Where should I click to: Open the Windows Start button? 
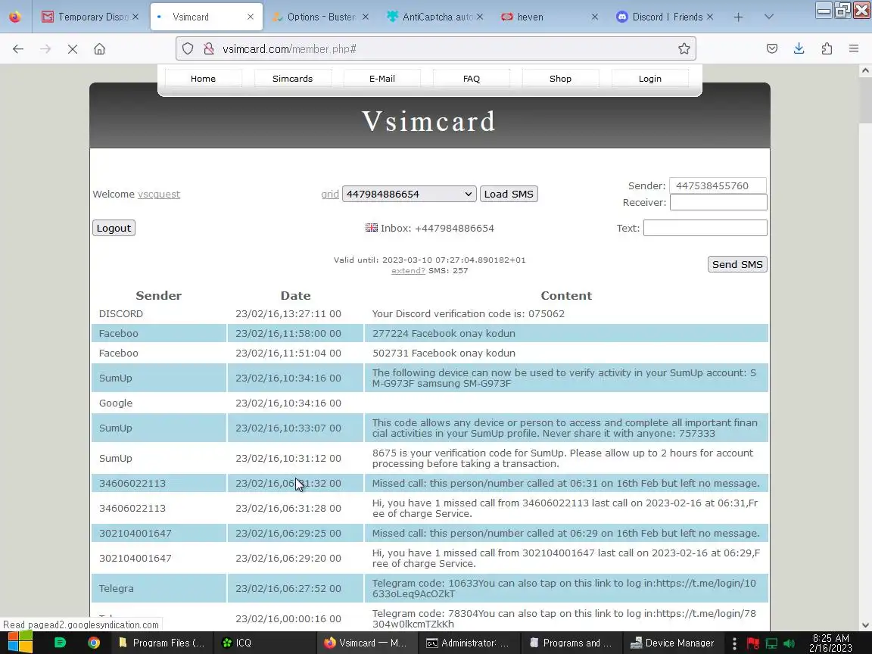pyautogui.click(x=20, y=643)
